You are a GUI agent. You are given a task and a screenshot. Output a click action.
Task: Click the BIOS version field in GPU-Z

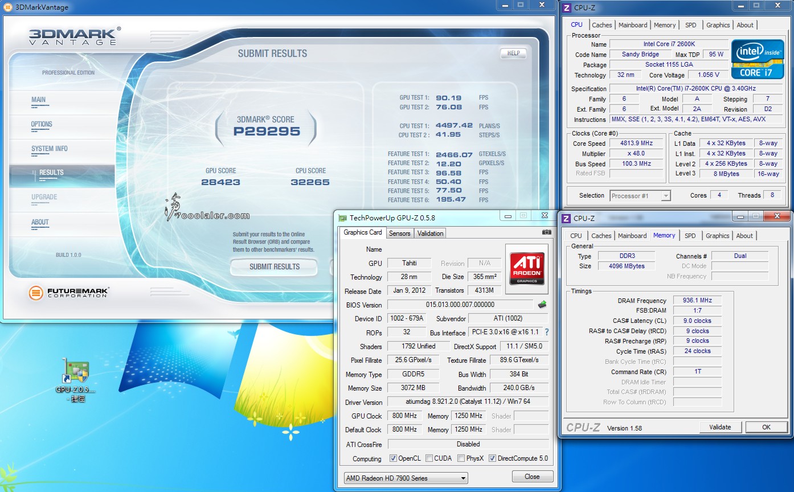460,305
